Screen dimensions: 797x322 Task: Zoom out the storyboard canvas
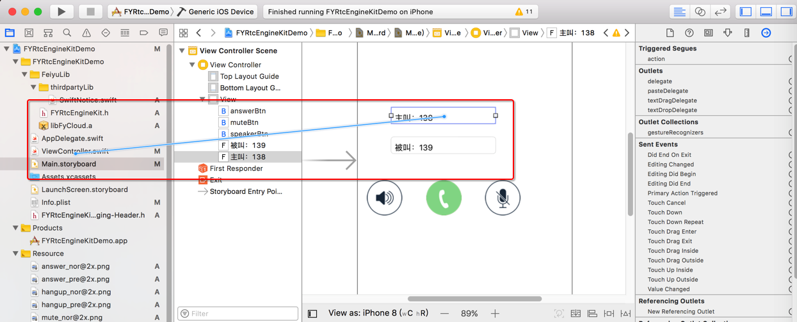[444, 314]
